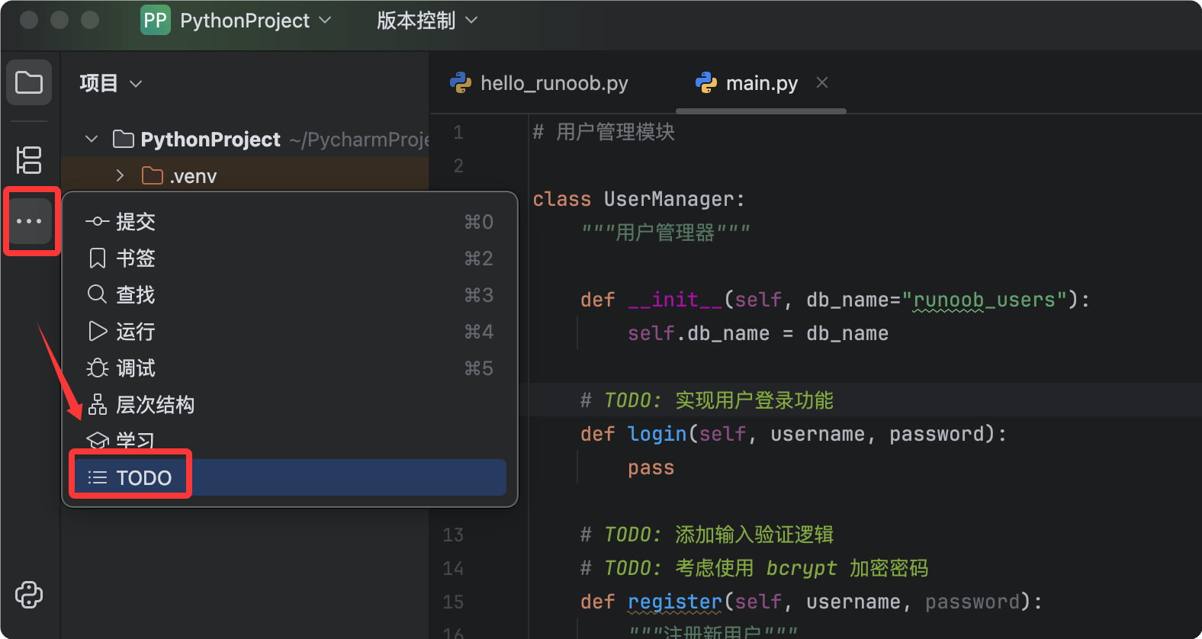Select the main.py tab

point(761,82)
